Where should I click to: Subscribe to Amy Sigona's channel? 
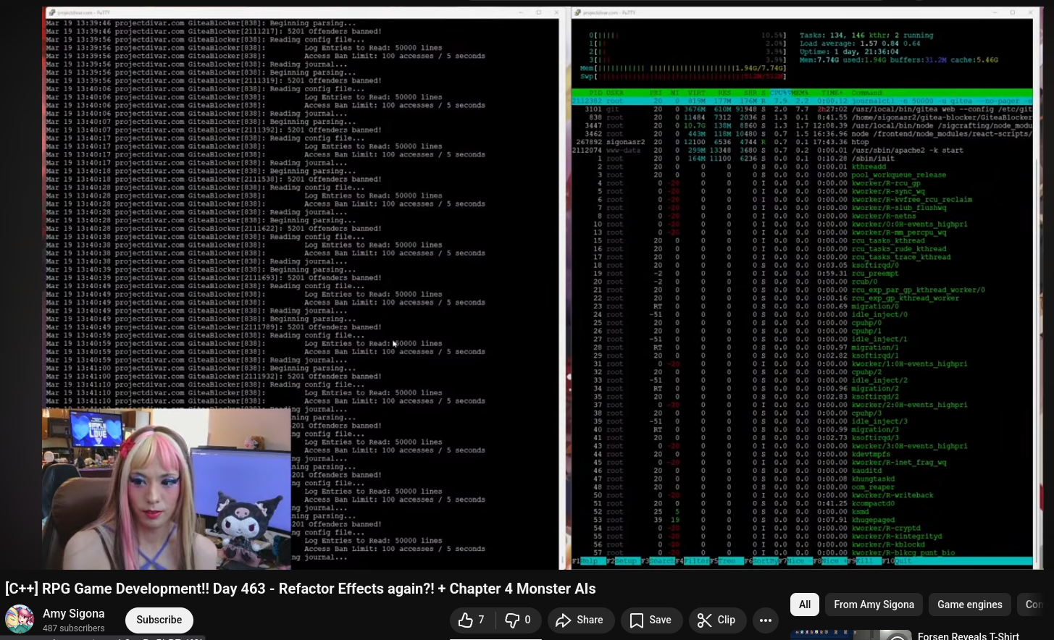[x=159, y=620]
